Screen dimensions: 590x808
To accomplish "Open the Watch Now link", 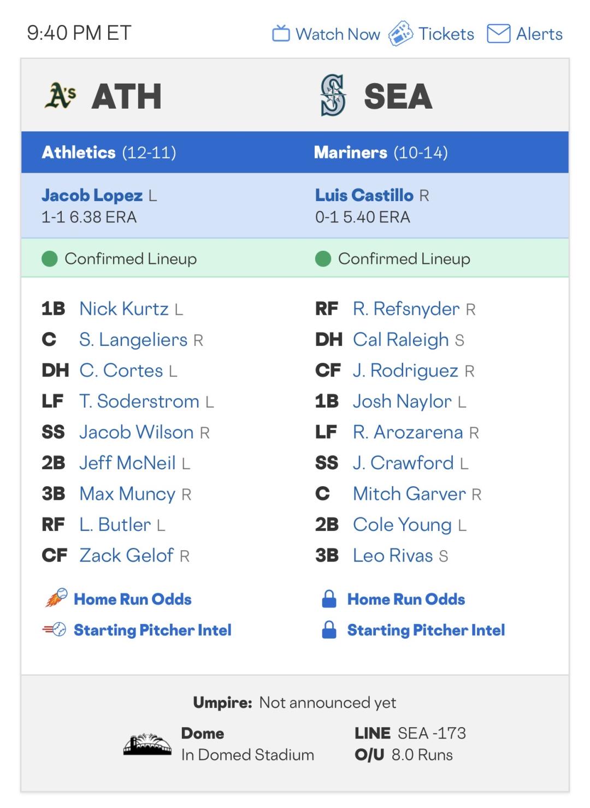I will point(338,34).
